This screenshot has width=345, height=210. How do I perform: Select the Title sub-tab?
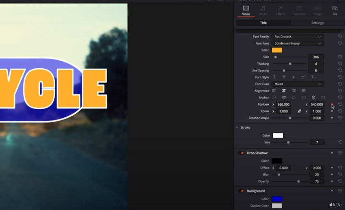[263, 23]
